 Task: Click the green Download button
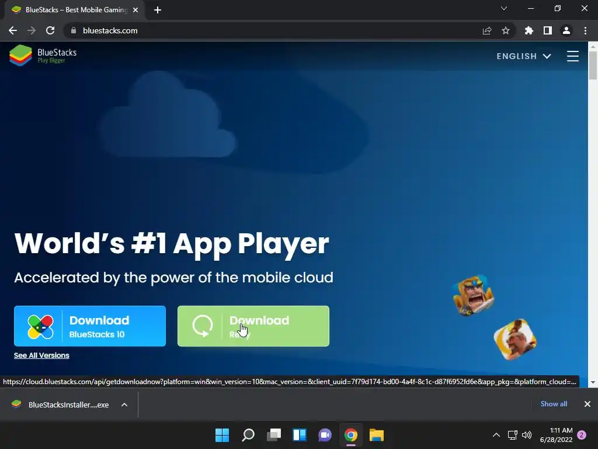tap(253, 326)
